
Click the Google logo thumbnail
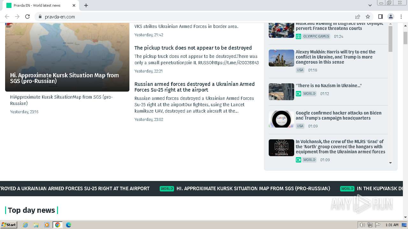coord(281,119)
